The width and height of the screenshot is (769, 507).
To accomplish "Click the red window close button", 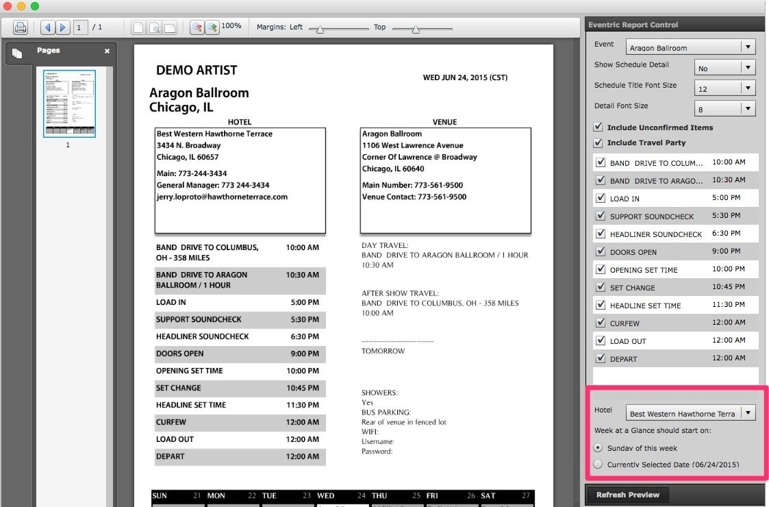I will pyautogui.click(x=8, y=6).
